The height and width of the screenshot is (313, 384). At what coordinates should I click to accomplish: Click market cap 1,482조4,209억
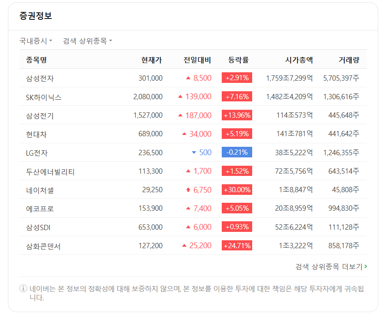[x=290, y=97]
